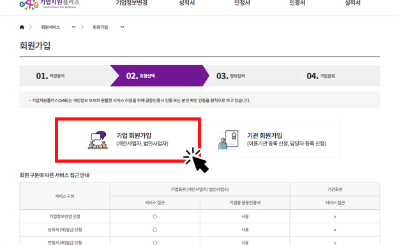Screen dimensions: 399x245
Task: Click 사용 cell in 기업정보변경 신청 row
Action: 245,216
